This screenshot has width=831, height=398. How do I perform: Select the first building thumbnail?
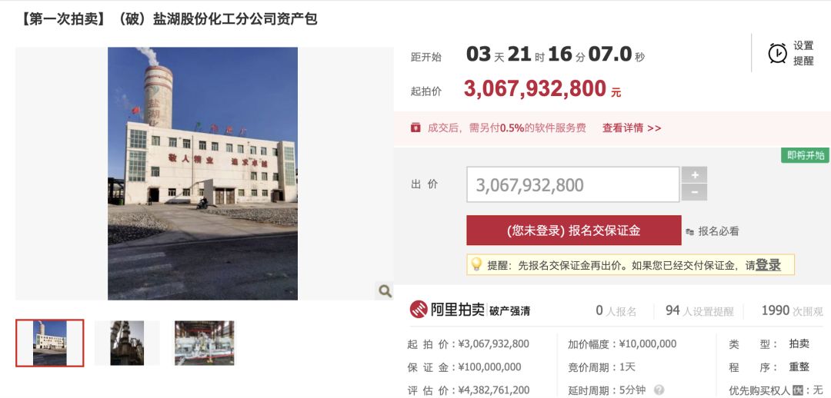click(50, 343)
